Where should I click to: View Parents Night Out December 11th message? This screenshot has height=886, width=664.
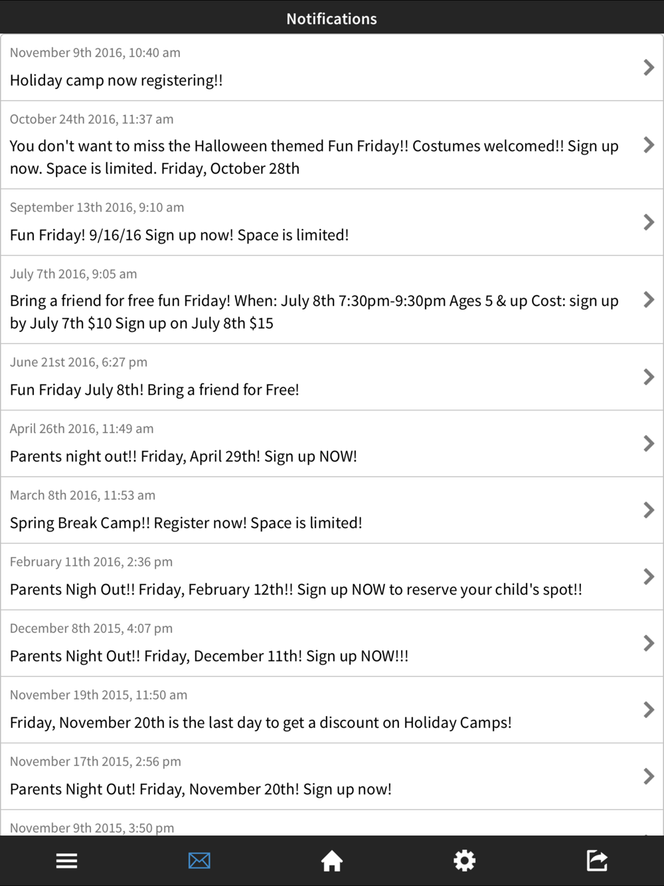332,643
